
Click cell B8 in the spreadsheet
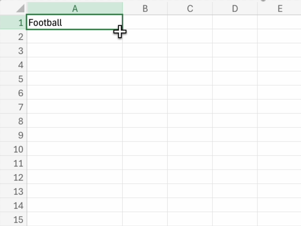(145, 121)
